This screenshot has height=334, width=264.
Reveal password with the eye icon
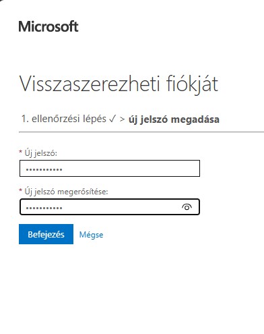(x=187, y=207)
